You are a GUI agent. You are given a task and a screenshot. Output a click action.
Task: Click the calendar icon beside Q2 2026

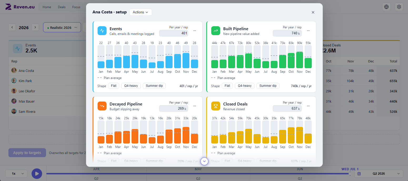pos(359,174)
